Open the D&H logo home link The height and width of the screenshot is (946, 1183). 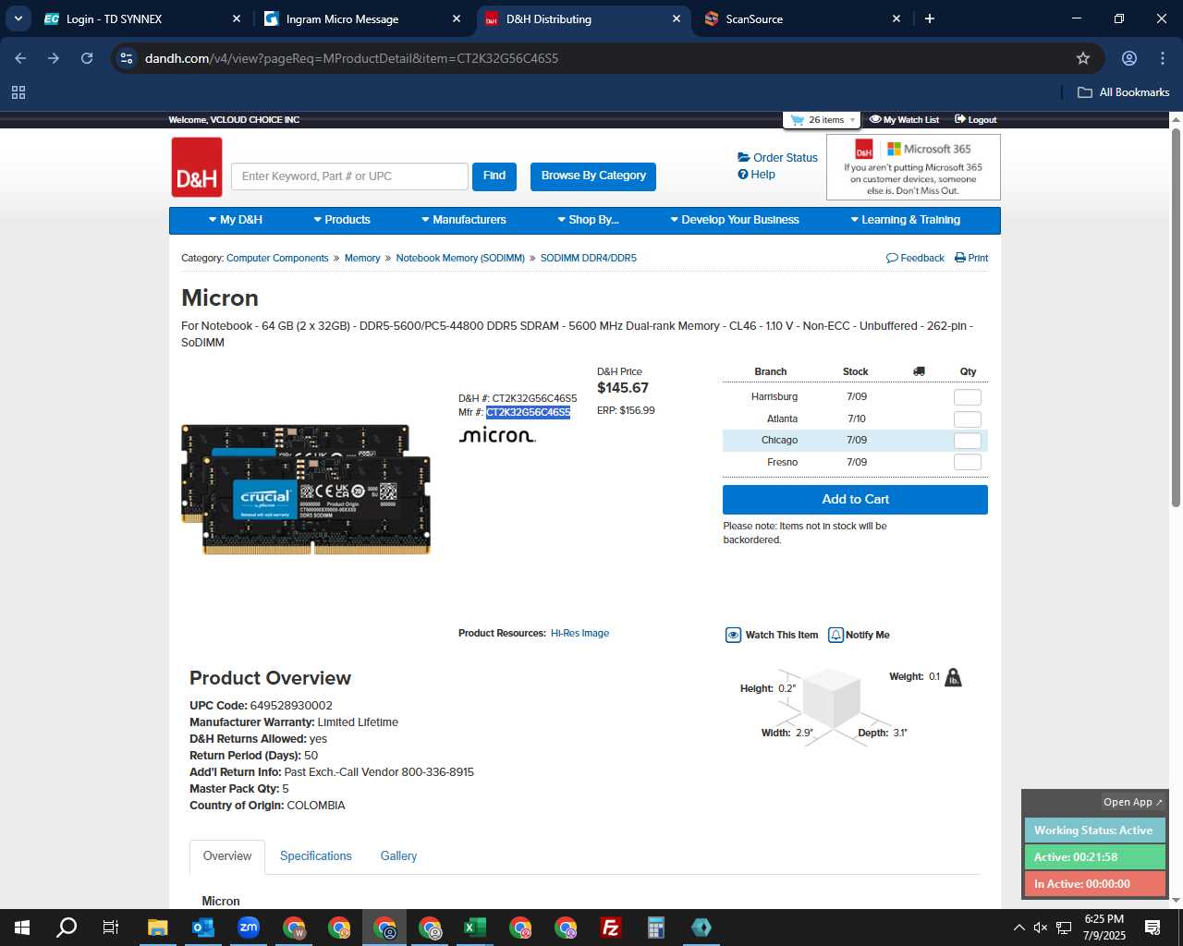(197, 167)
